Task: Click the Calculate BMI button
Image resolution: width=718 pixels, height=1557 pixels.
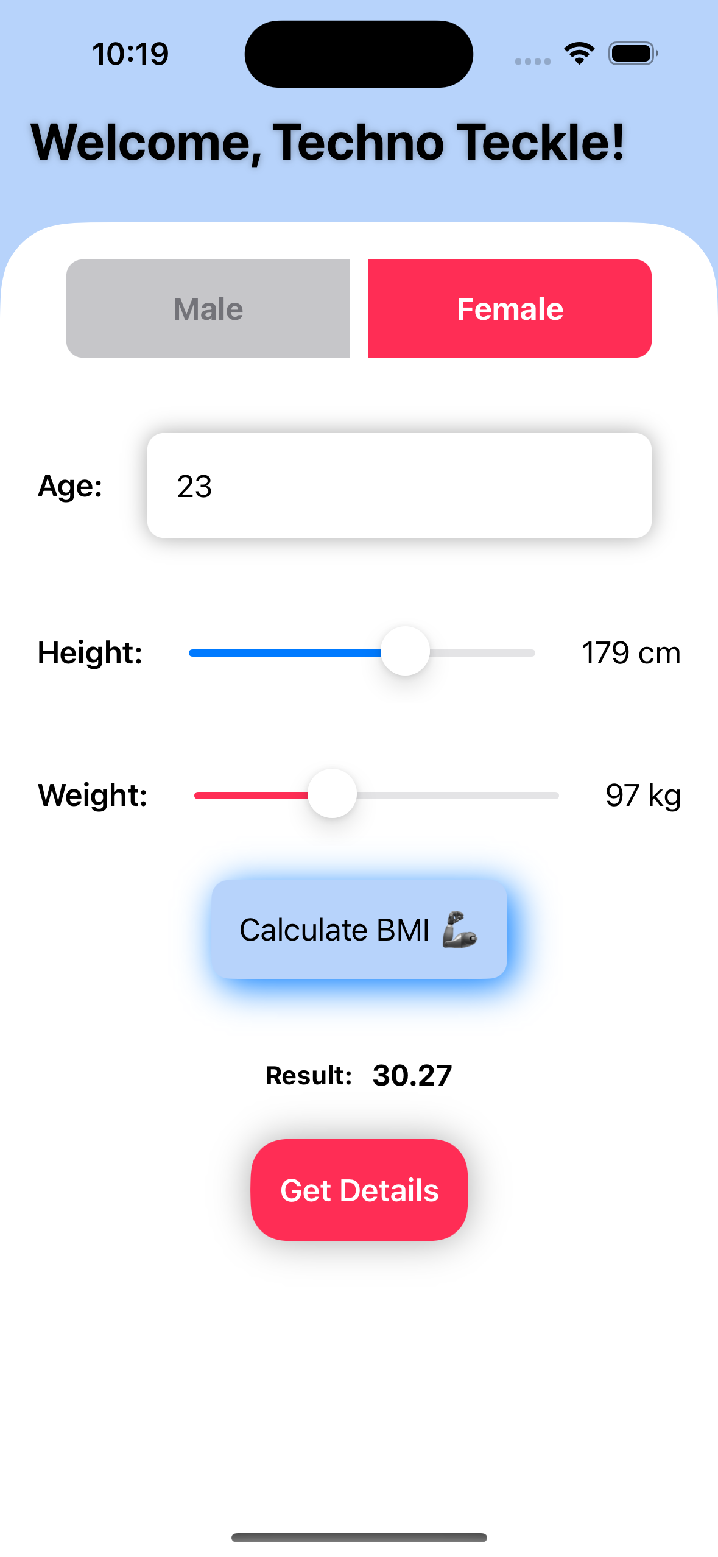Action: (x=358, y=930)
